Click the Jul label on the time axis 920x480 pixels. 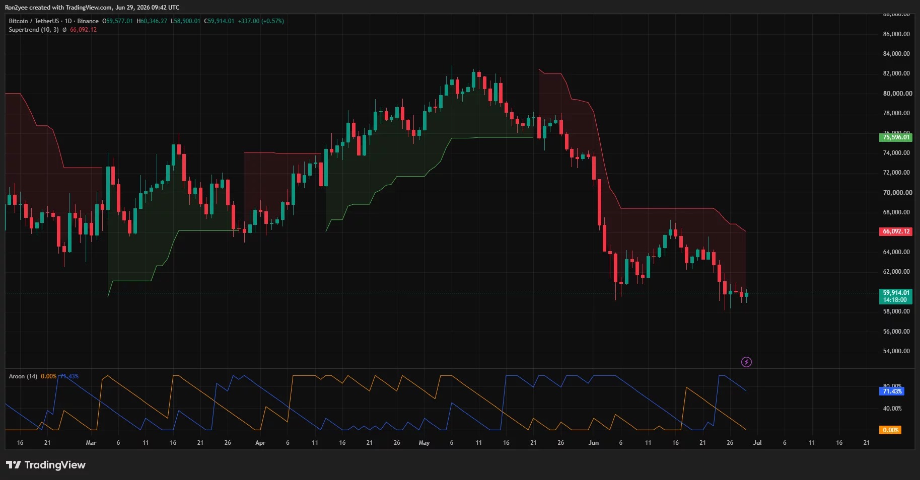tap(757, 443)
